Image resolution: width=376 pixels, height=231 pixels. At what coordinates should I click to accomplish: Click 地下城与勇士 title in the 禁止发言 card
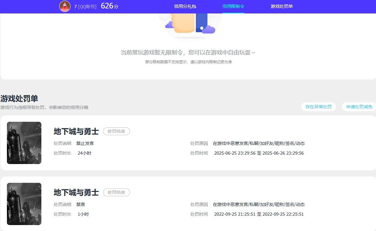[76, 131]
